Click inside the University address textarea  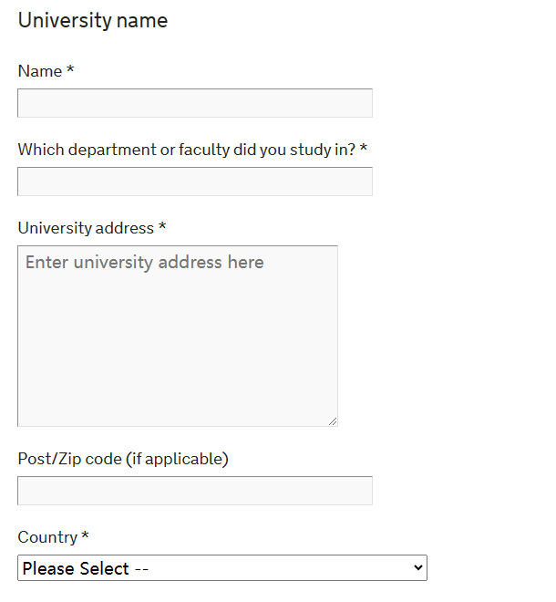click(x=178, y=347)
